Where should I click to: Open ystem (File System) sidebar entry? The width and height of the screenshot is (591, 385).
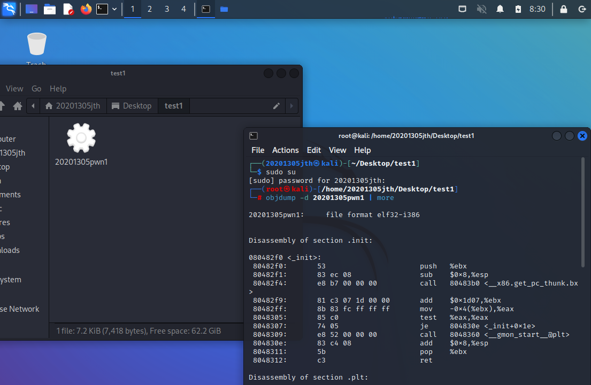(x=11, y=280)
